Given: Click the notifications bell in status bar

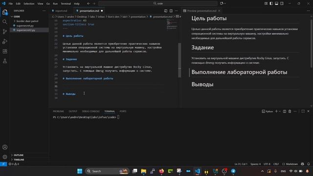Looking at the screenshot, I should click(x=309, y=164).
